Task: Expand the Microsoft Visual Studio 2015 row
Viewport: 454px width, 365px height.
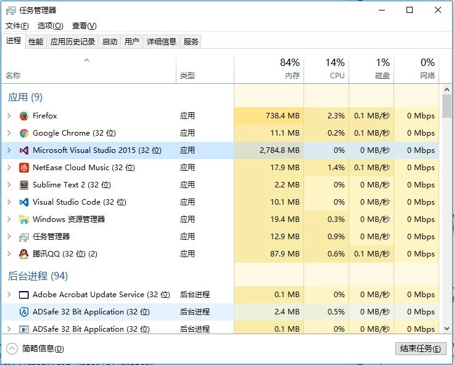Action: point(9,150)
